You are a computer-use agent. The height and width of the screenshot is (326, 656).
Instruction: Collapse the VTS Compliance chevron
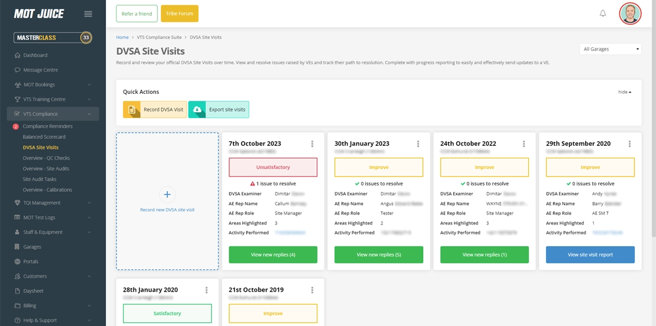pos(89,114)
